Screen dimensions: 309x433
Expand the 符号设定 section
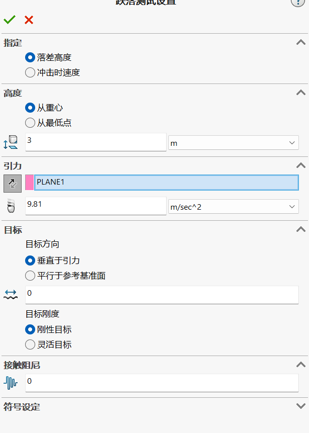point(301,406)
